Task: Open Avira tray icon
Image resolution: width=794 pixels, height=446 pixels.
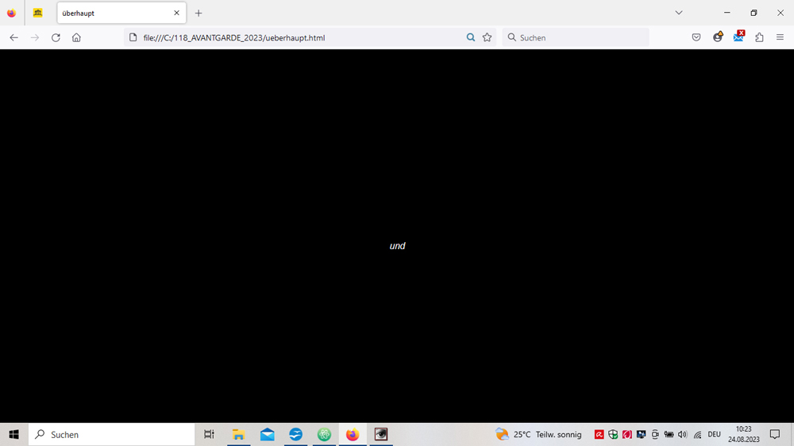Action: (x=599, y=434)
